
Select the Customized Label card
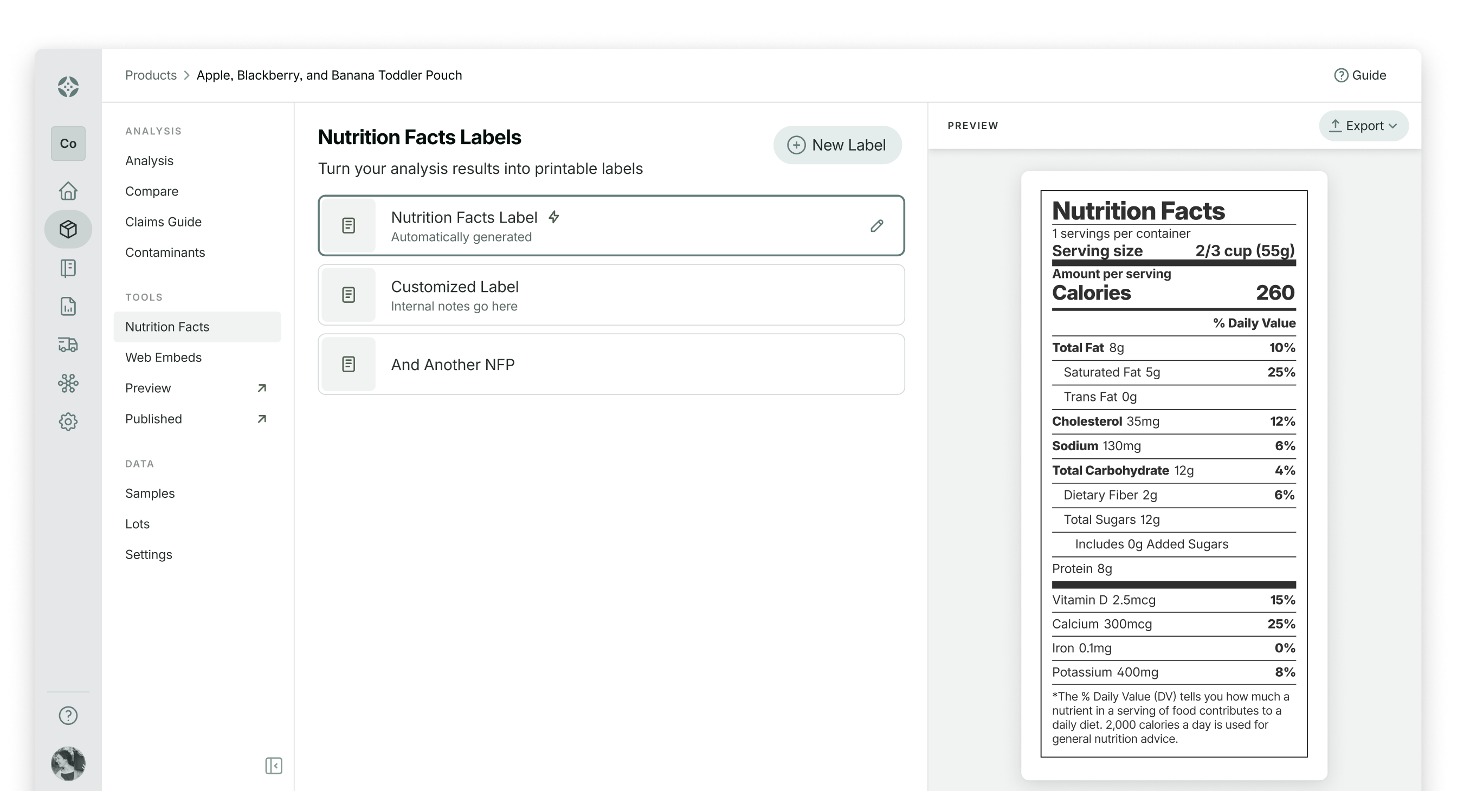611,295
